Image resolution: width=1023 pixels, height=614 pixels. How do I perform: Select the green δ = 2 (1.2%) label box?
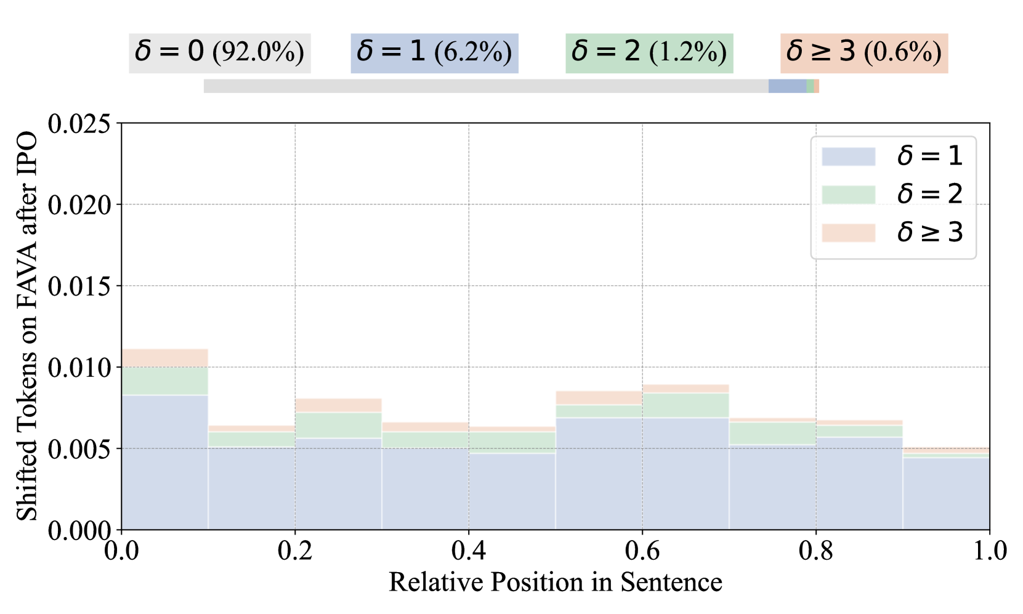[649, 53]
